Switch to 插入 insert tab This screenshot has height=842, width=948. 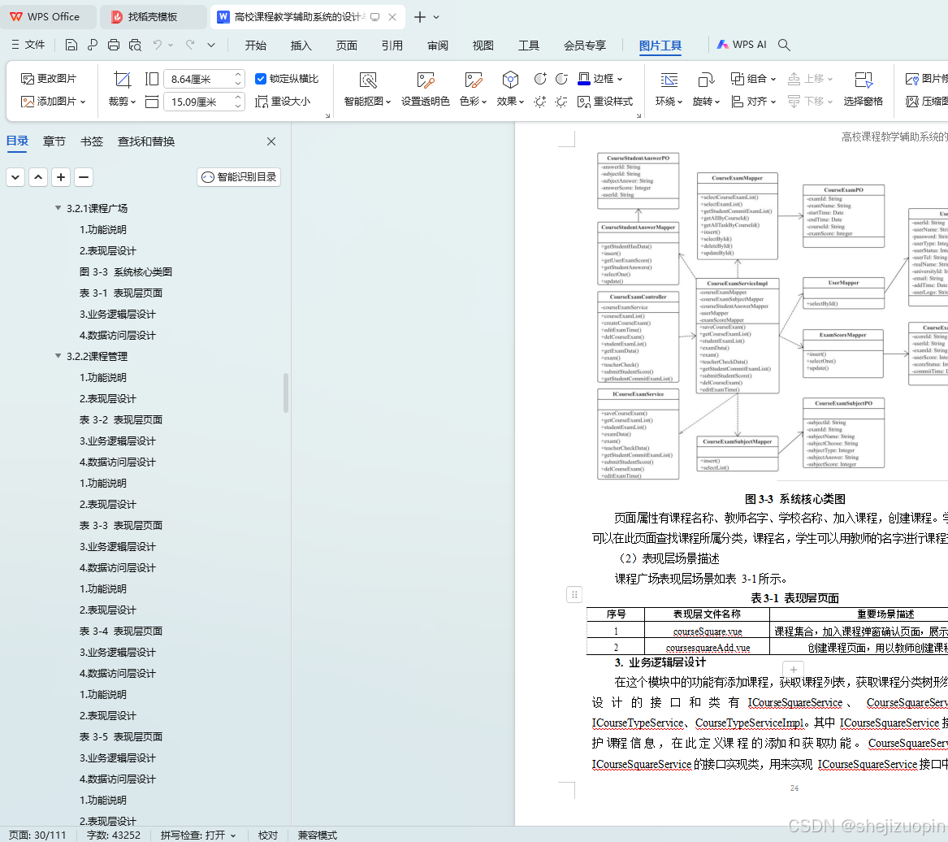click(301, 46)
